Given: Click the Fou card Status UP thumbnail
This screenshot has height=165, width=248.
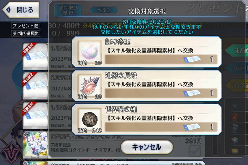Looking at the screenshot, I should 35,145.
